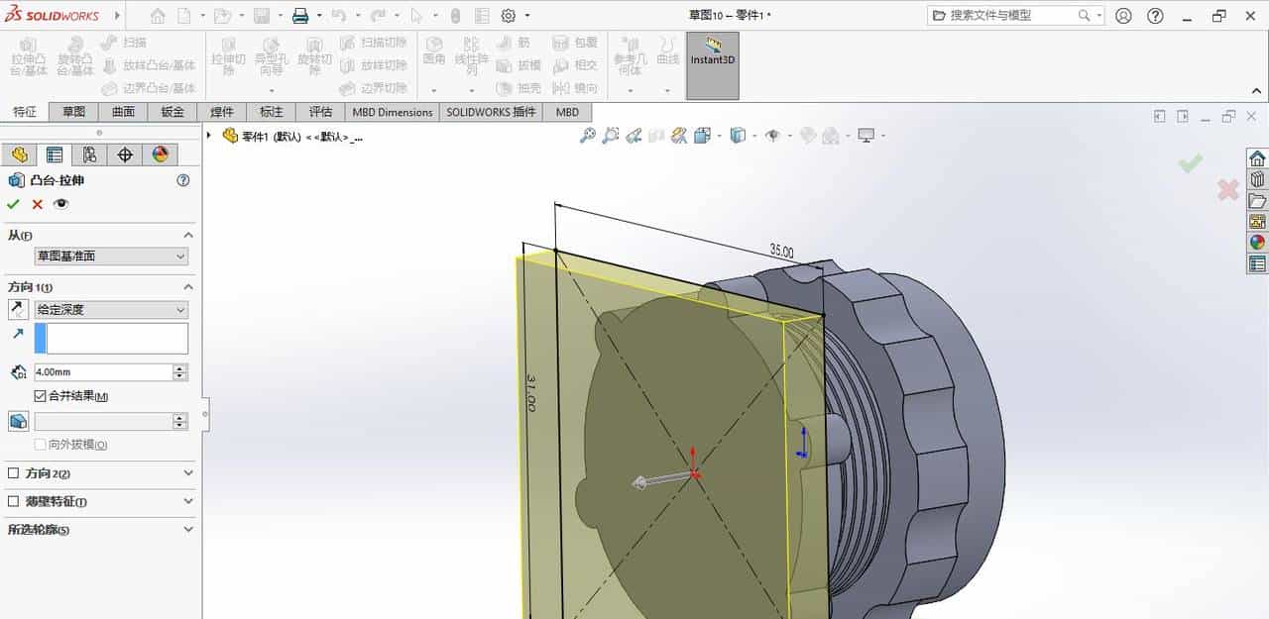
Task: Open the 给定深度 end condition dropdown
Action: click(x=109, y=309)
